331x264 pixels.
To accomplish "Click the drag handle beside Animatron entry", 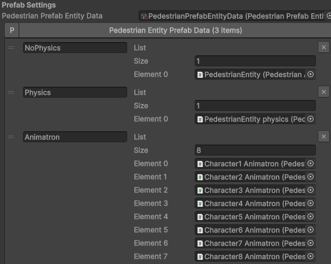I will [x=11, y=137].
